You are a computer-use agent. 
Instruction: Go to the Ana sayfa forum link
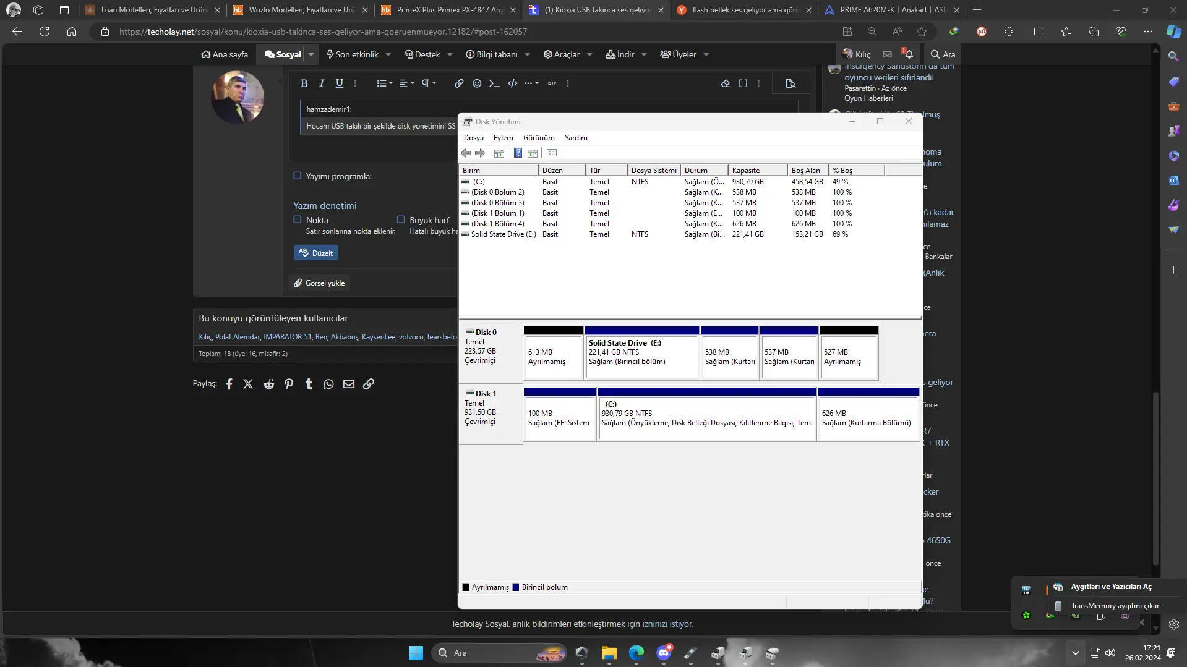click(x=225, y=54)
